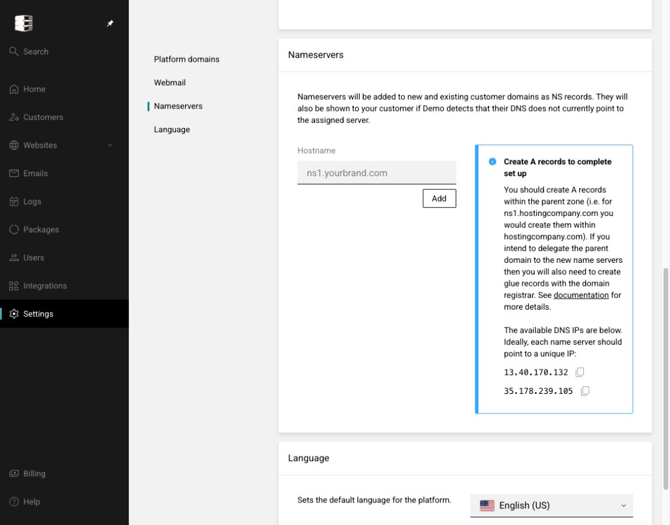Click the Add nameserver button

(x=439, y=198)
